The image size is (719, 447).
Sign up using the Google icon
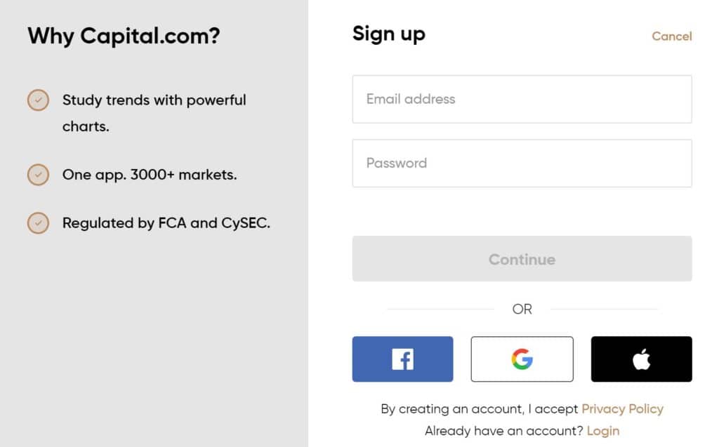pos(522,359)
